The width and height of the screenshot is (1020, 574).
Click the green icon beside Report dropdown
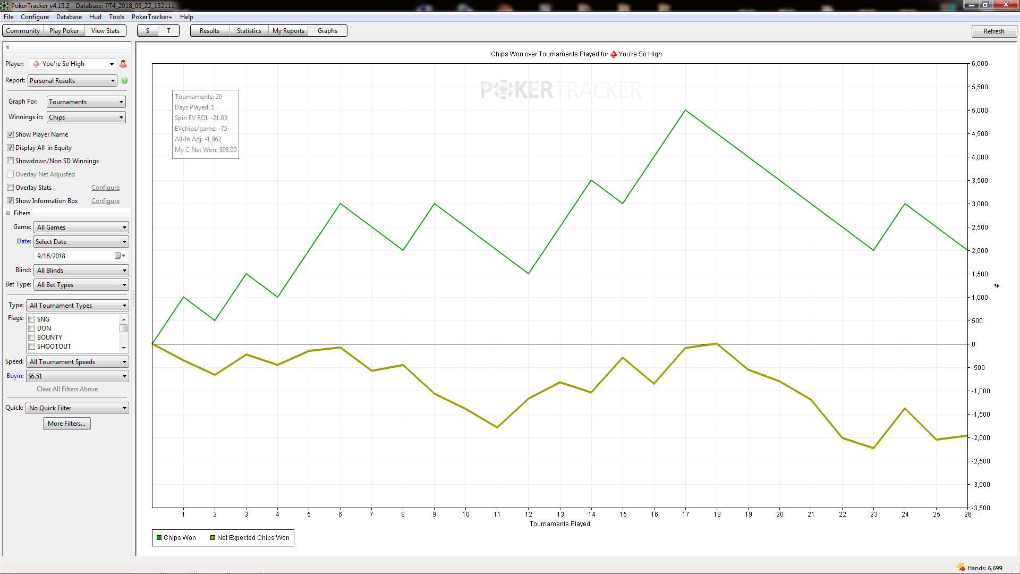pyautogui.click(x=124, y=81)
